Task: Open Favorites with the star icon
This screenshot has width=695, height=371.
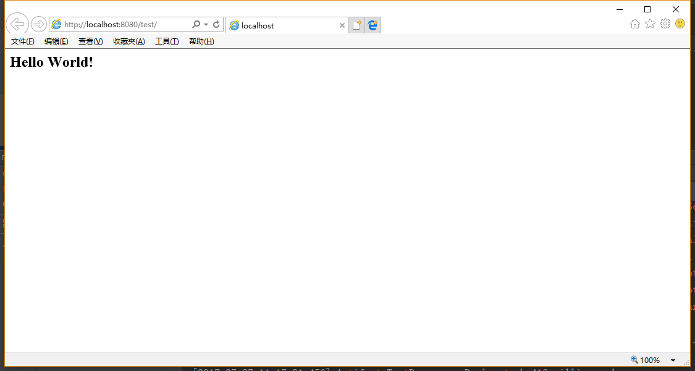Action: (650, 24)
